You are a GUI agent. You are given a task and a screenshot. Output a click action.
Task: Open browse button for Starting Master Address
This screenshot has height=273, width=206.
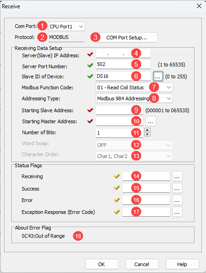151,121
